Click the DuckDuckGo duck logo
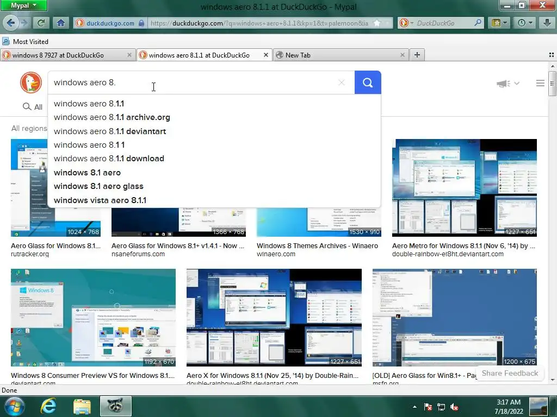 click(x=31, y=83)
